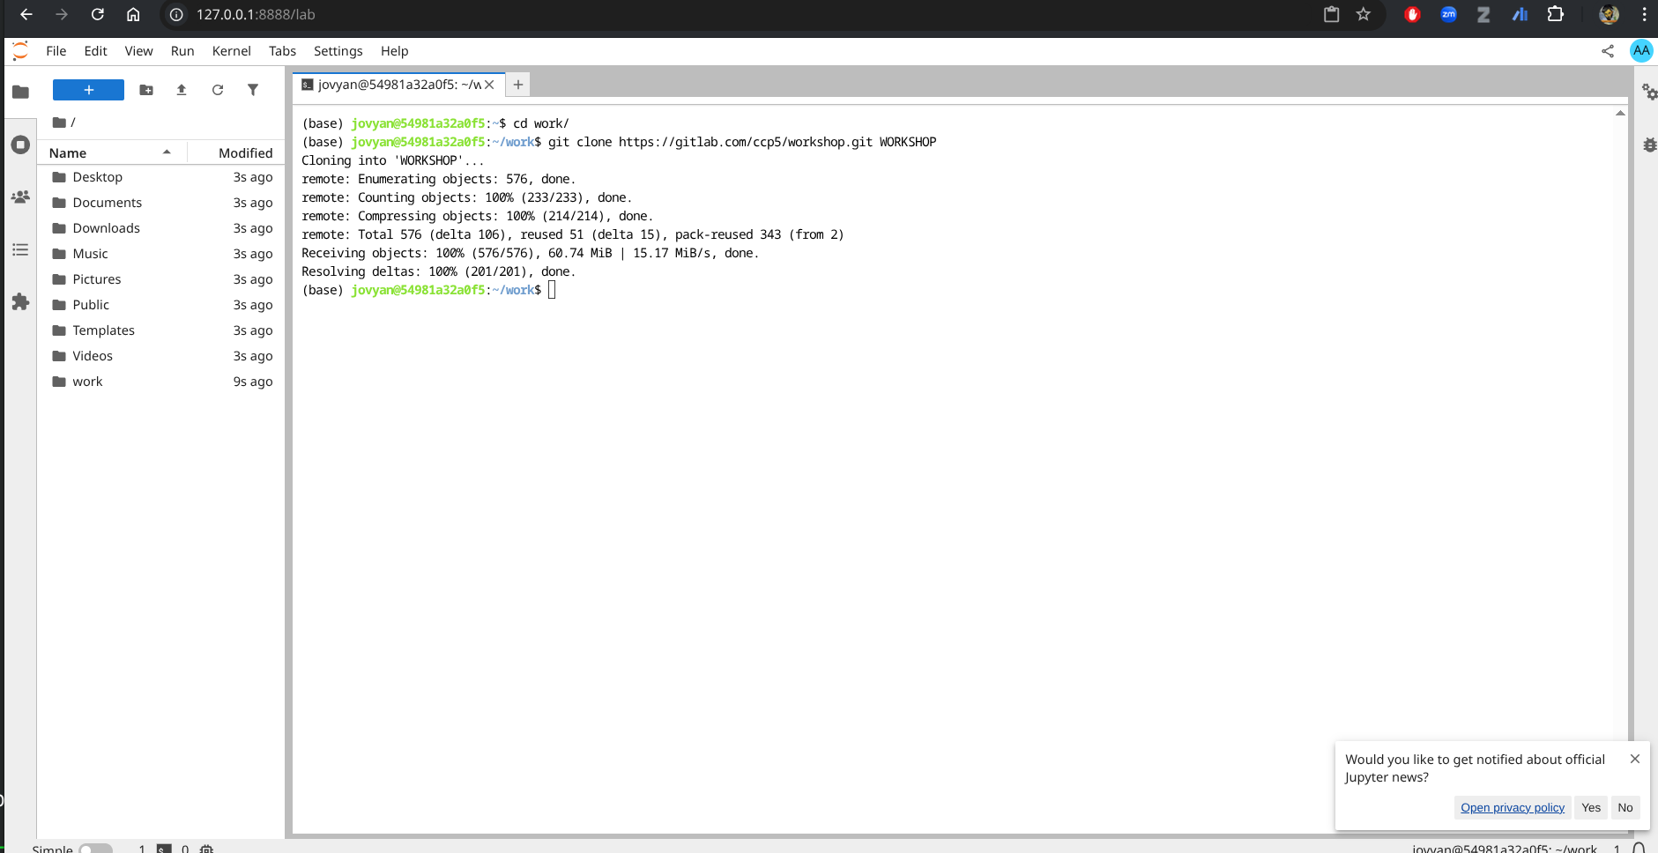This screenshot has width=1658, height=853.
Task: Toggle the Simple interface switch
Action: [x=95, y=849]
